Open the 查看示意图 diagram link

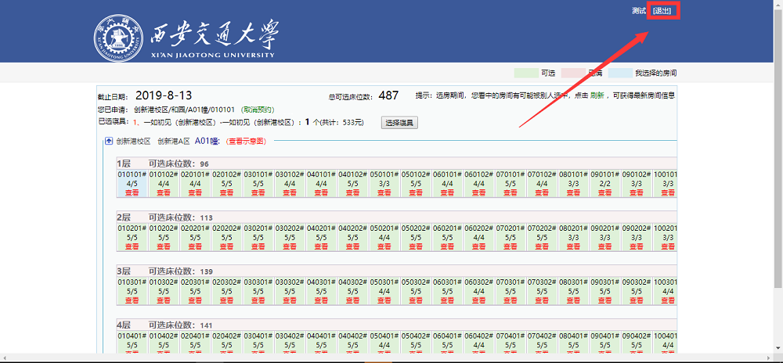246,141
